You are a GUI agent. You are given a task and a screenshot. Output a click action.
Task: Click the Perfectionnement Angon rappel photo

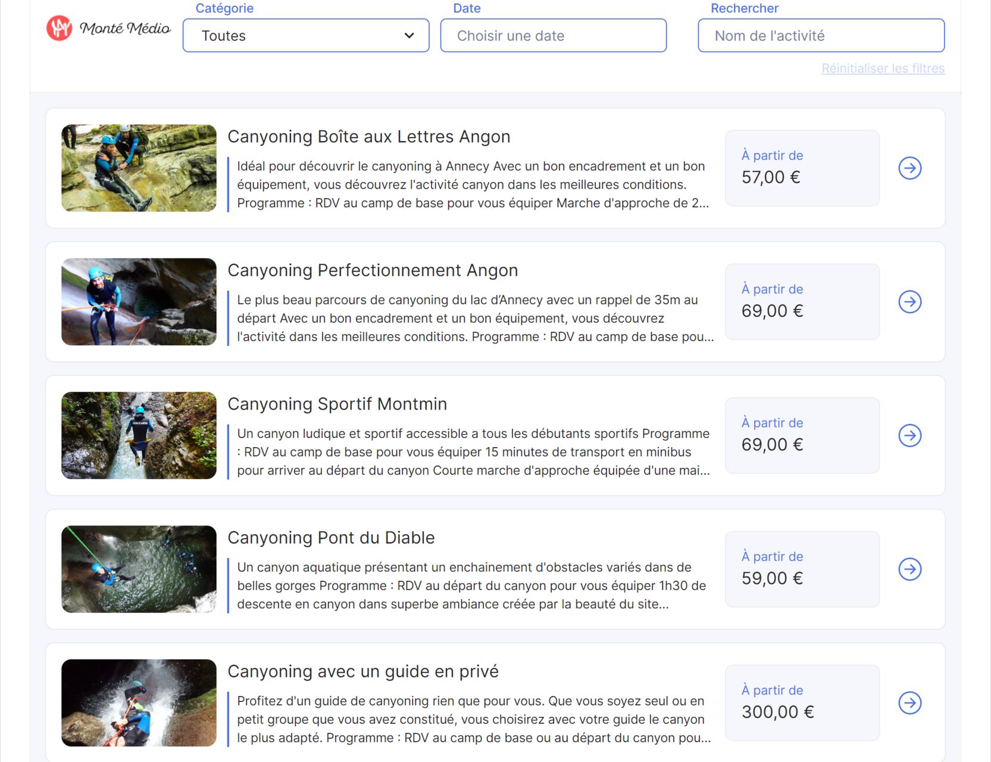click(139, 302)
